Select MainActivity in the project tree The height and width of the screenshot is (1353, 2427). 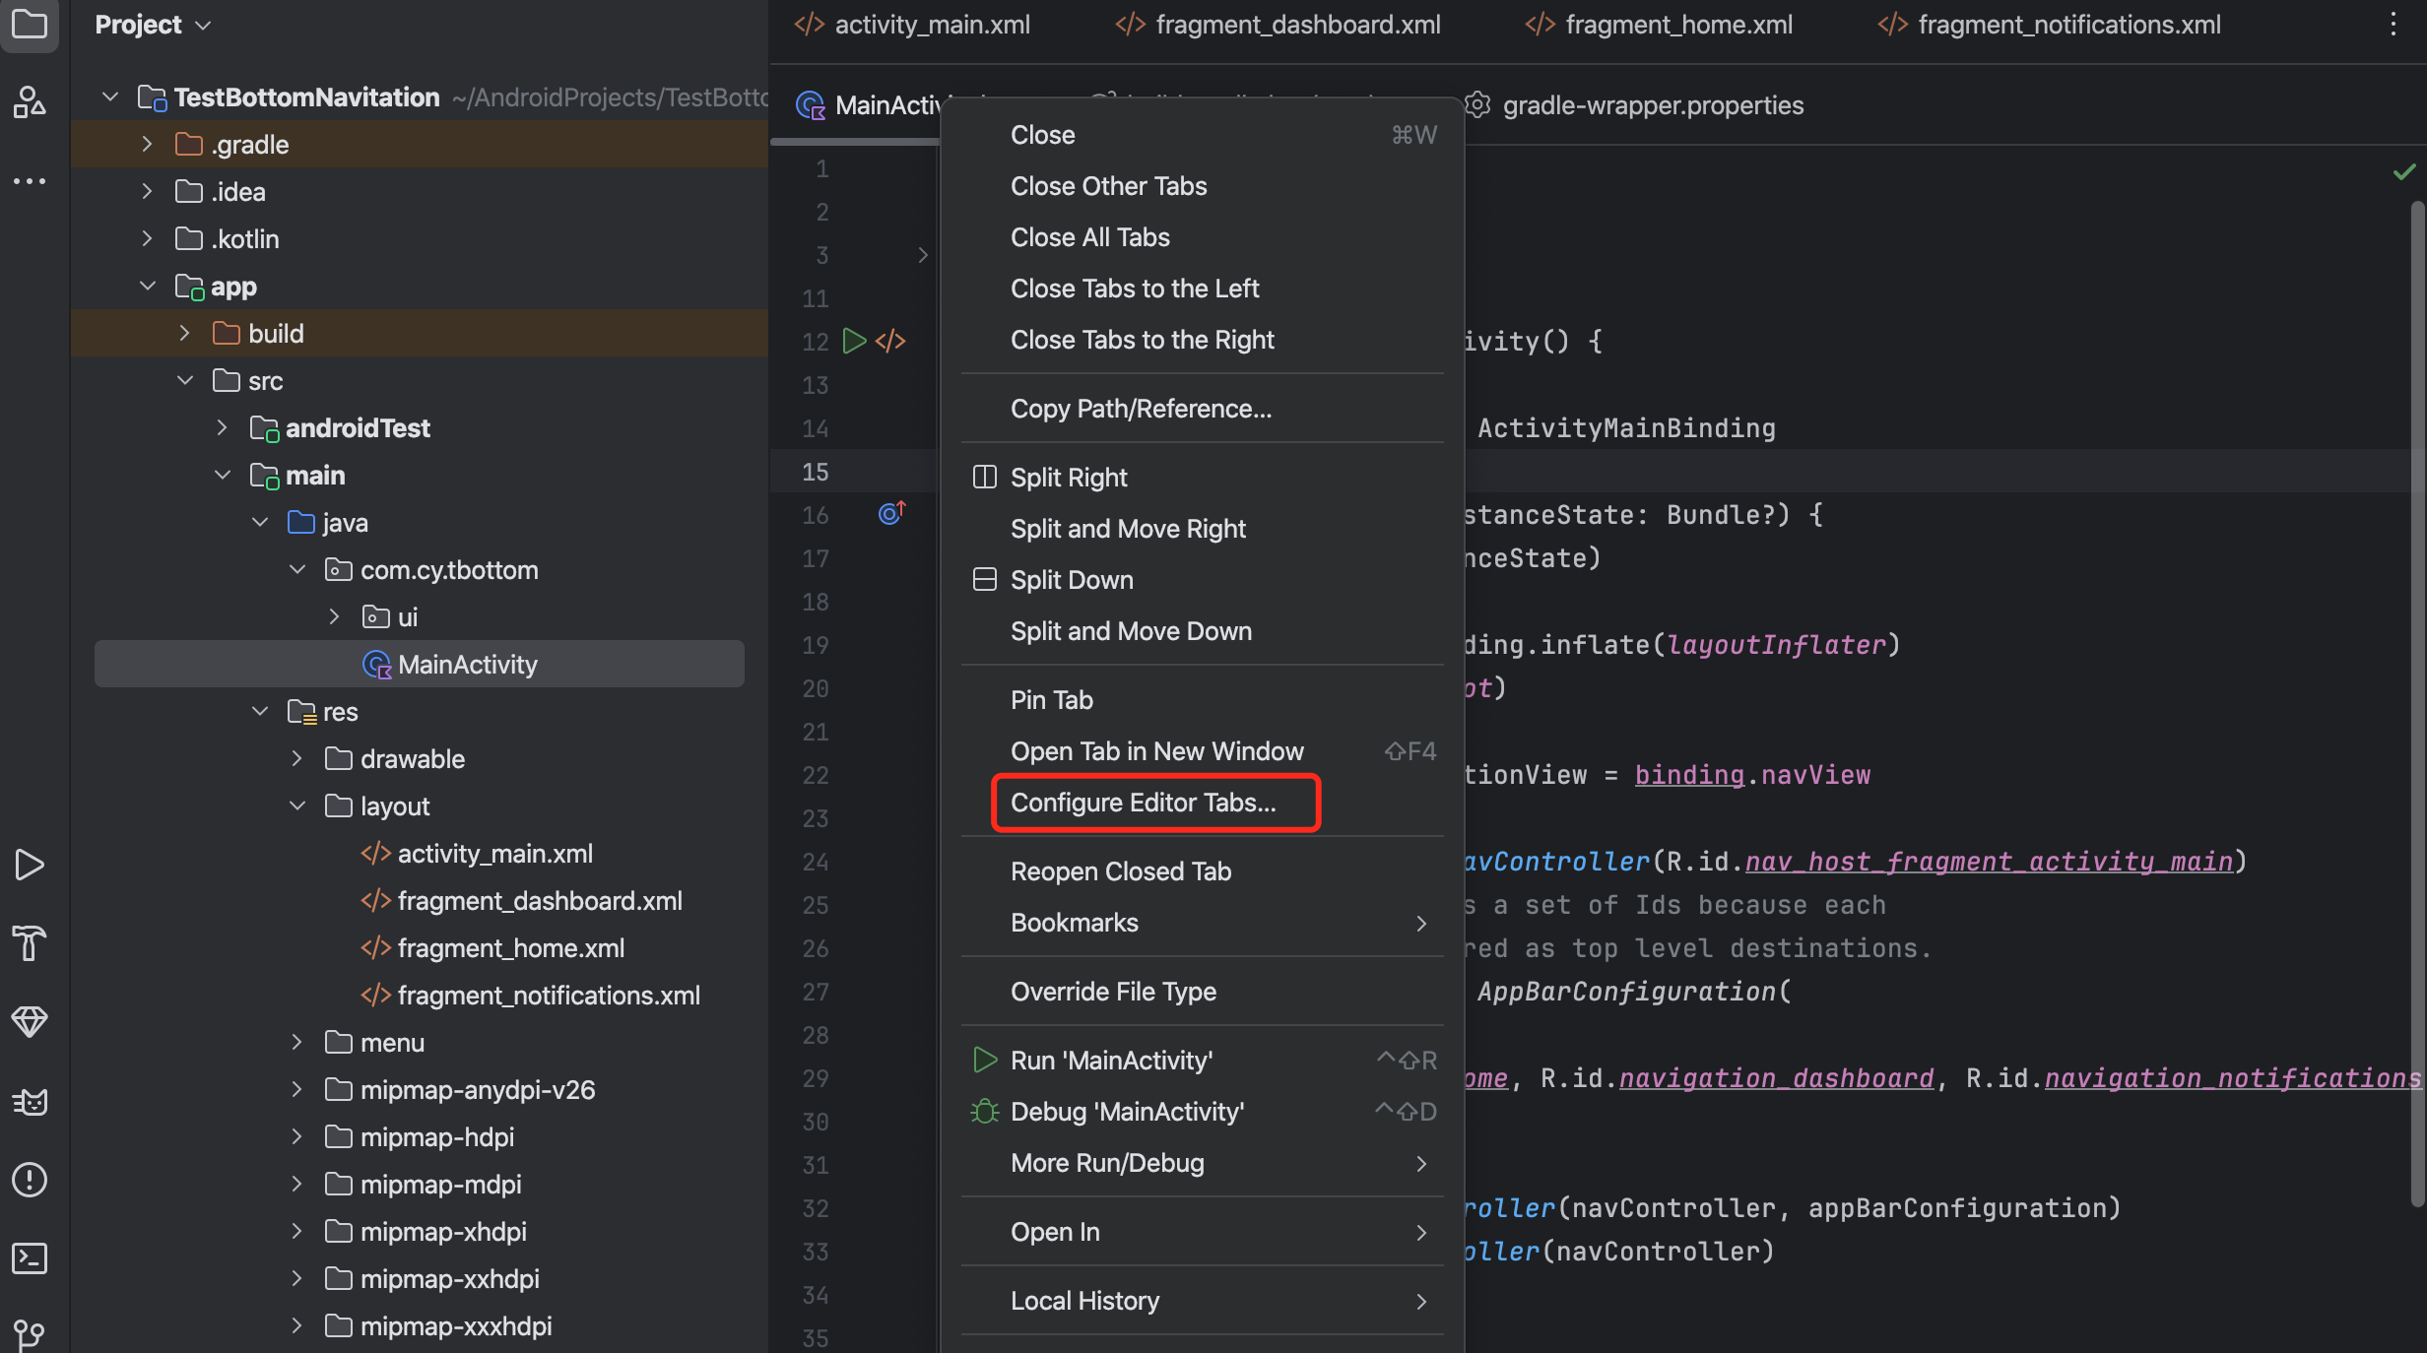420,664
